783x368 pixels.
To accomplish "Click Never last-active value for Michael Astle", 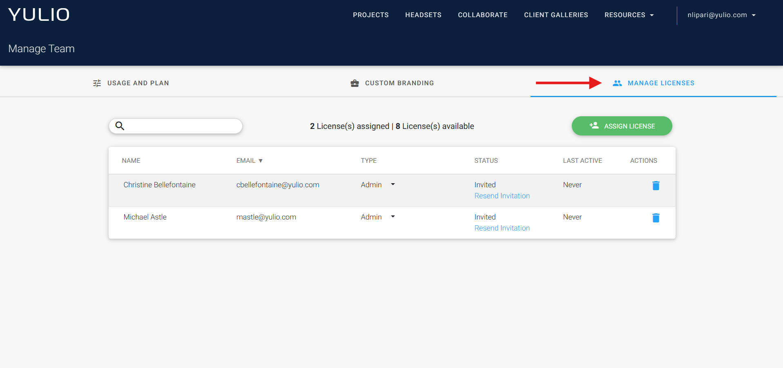I will (572, 217).
